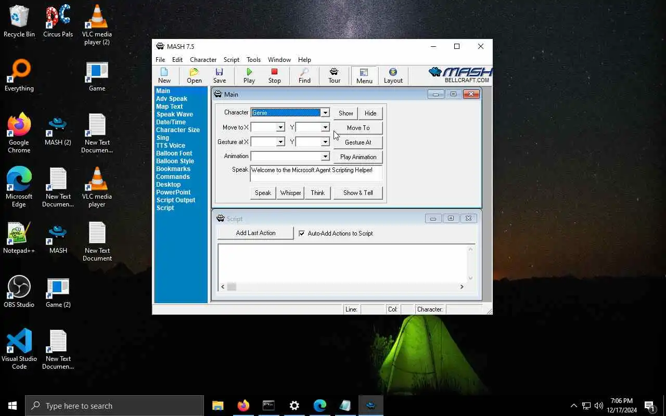Click the Layout toolbar icon

click(x=393, y=75)
